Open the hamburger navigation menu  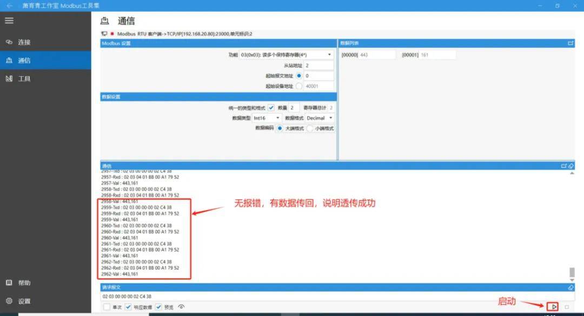tap(9, 21)
